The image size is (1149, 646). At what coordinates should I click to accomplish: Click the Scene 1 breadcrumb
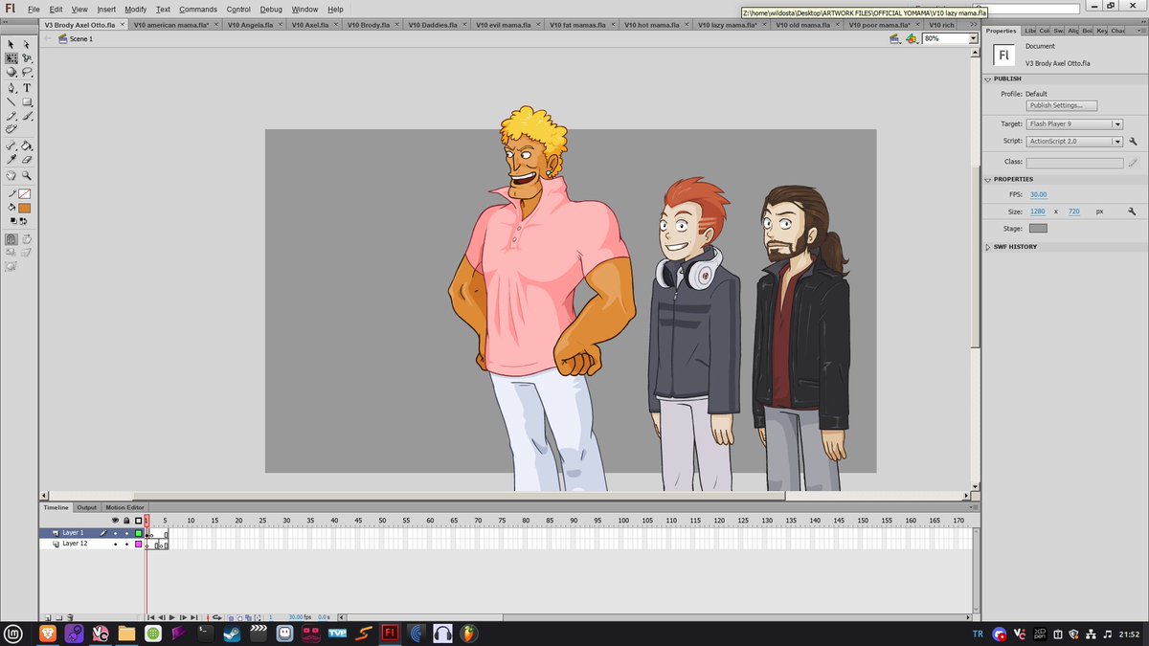(x=80, y=38)
